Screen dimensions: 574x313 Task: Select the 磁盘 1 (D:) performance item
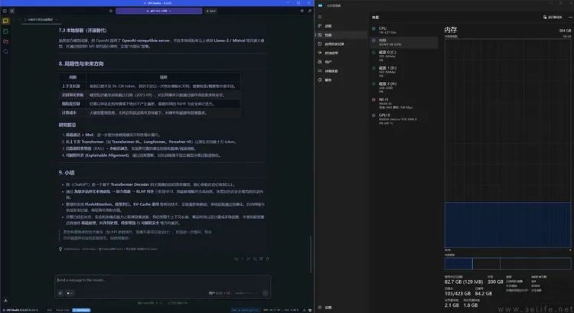click(404, 71)
